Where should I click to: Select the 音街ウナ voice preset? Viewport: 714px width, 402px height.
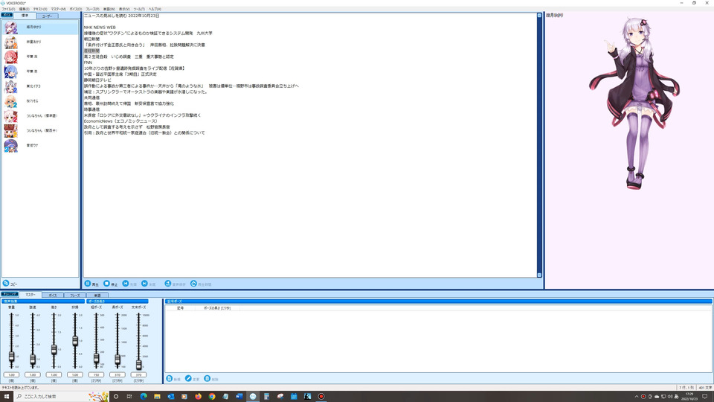[x=40, y=145]
